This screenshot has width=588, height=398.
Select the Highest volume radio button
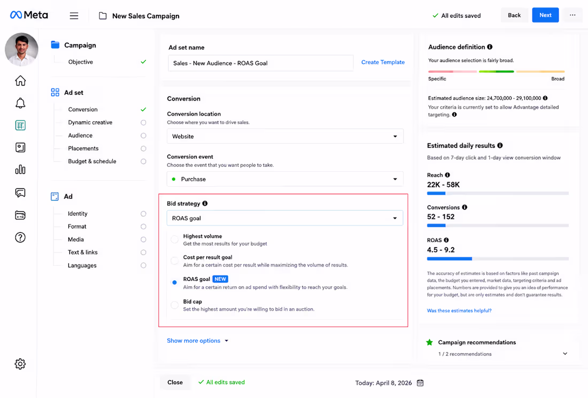(x=174, y=239)
